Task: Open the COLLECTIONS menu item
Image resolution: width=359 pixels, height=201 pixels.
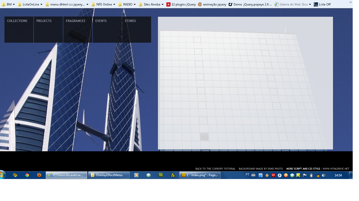Action: click(x=17, y=21)
